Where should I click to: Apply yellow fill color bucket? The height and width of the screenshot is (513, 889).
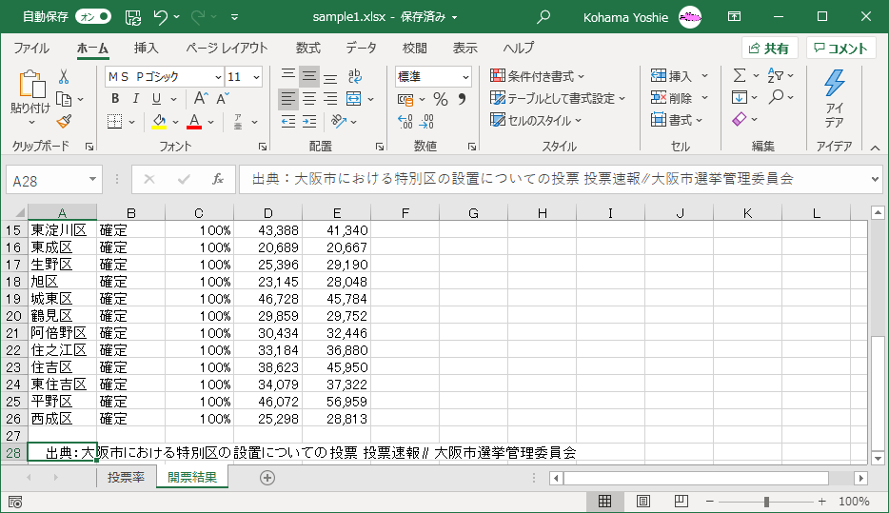click(x=159, y=121)
